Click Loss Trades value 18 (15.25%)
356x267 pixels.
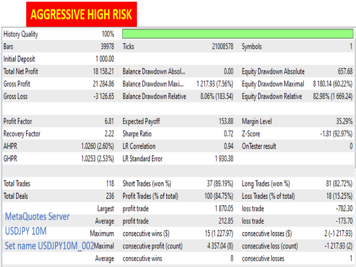point(339,196)
